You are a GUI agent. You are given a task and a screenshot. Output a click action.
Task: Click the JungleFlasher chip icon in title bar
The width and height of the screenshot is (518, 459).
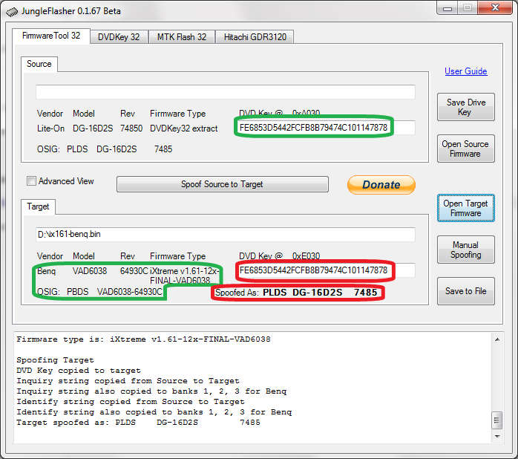[12, 12]
